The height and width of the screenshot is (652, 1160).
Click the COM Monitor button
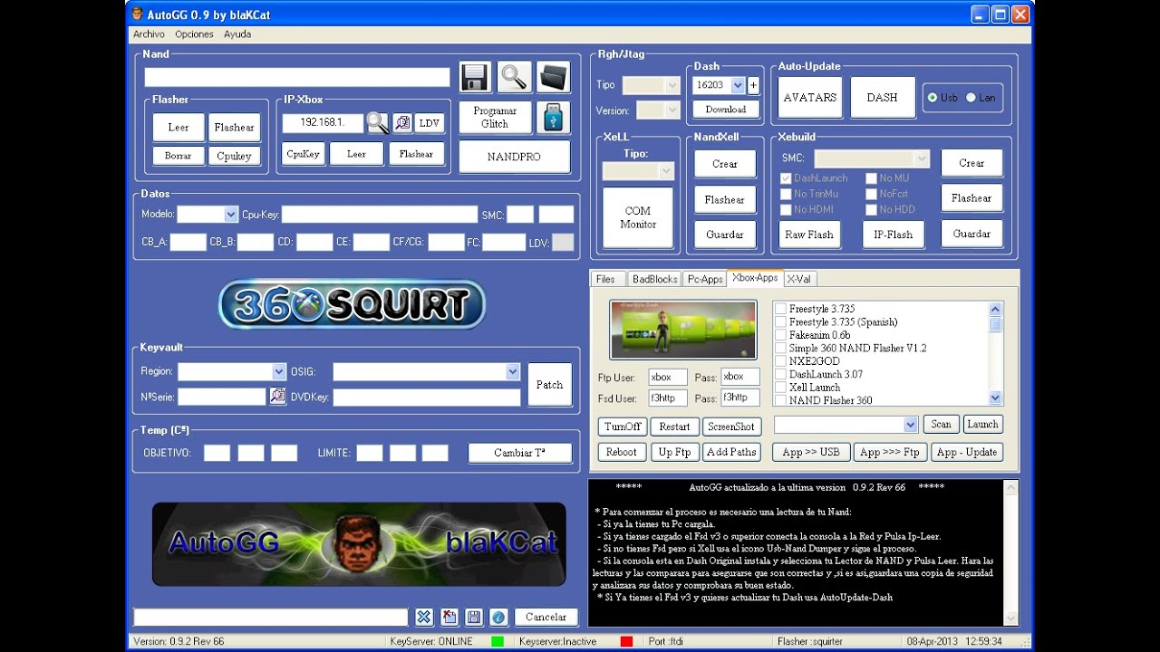638,217
